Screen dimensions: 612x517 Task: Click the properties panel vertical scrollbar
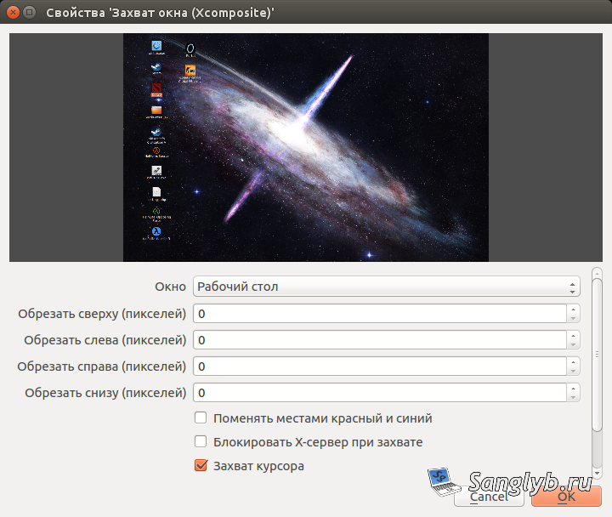pyautogui.click(x=597, y=355)
